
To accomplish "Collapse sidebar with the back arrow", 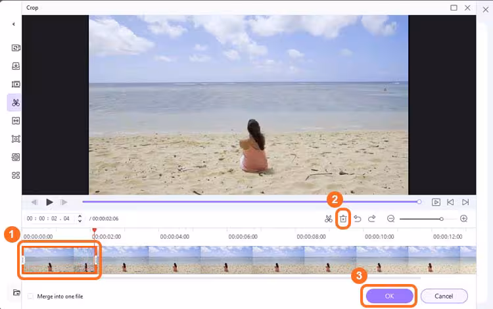I will tap(14, 24).
